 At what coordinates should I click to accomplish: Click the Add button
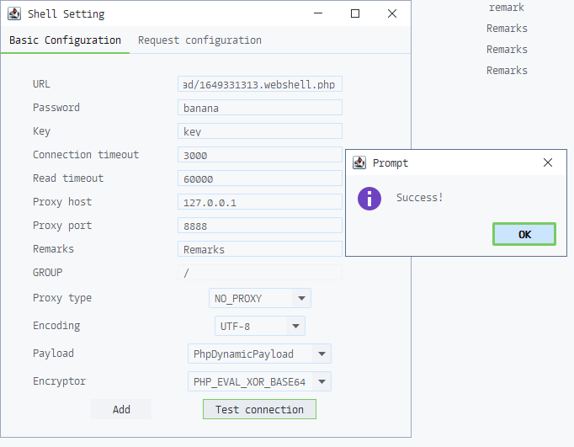click(121, 410)
